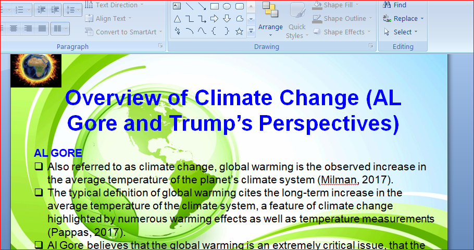Screen dimensions: 474x250
Task: Select the Down Arrow block shape
Action: 227,19
